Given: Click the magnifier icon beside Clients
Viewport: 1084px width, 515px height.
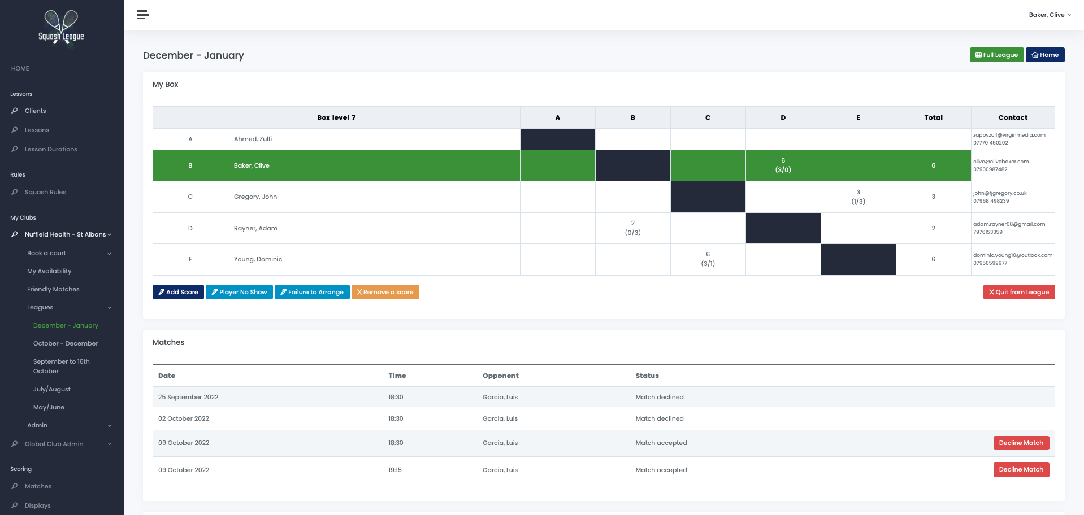Looking at the screenshot, I should [x=15, y=111].
